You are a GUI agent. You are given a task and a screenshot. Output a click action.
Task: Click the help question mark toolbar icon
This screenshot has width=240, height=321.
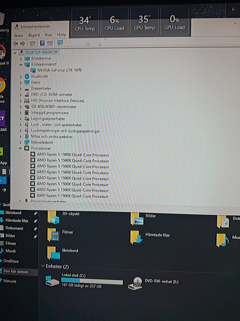point(42,43)
